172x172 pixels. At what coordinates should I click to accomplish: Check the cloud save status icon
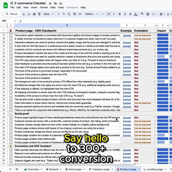tap(61, 4)
